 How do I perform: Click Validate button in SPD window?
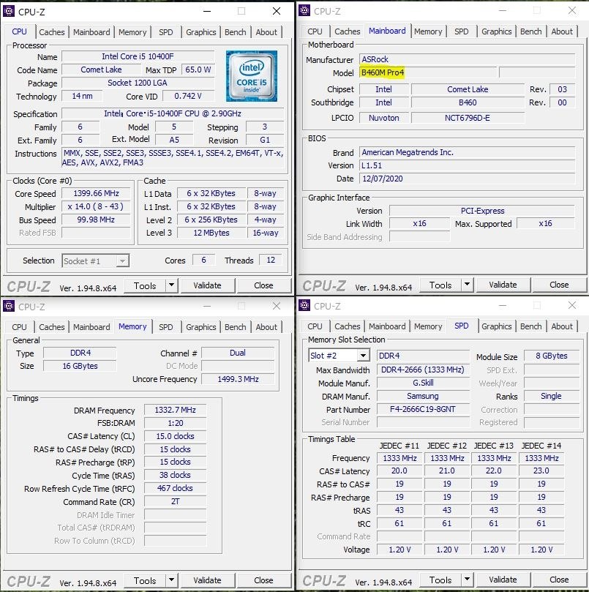pyautogui.click(x=503, y=580)
